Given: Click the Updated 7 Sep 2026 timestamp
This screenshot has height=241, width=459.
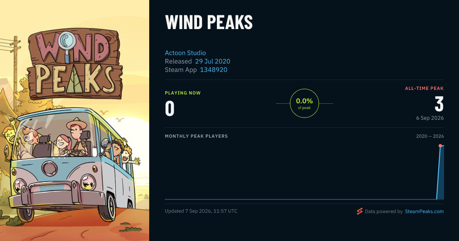Looking at the screenshot, I should click(201, 211).
